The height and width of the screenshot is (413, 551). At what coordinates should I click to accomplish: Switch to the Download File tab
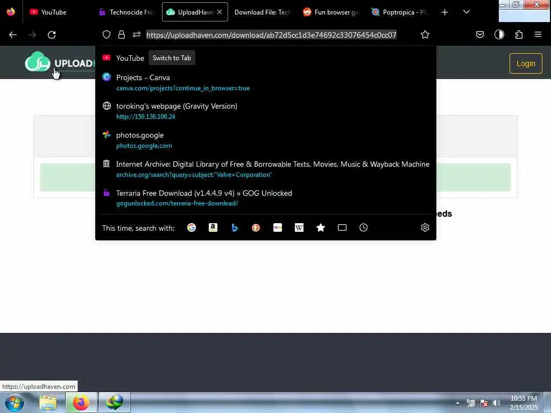(263, 12)
